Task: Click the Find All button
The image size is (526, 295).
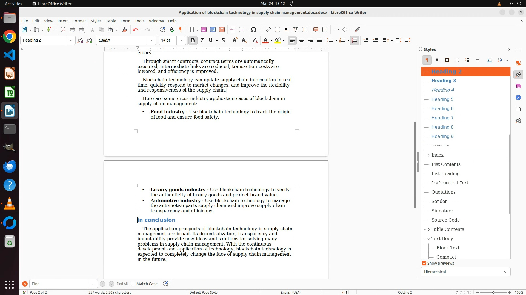Action: point(122,284)
